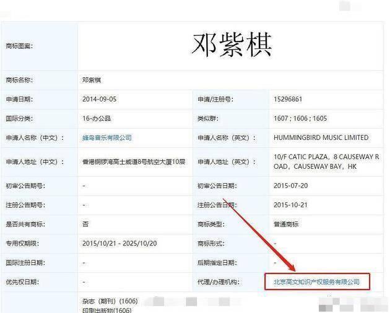
Task: Select HUMMINGBIRD MUSIC LIMITED text
Action: click(321, 137)
